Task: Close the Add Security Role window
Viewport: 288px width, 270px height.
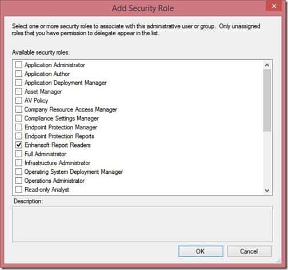Action: tap(274, 6)
